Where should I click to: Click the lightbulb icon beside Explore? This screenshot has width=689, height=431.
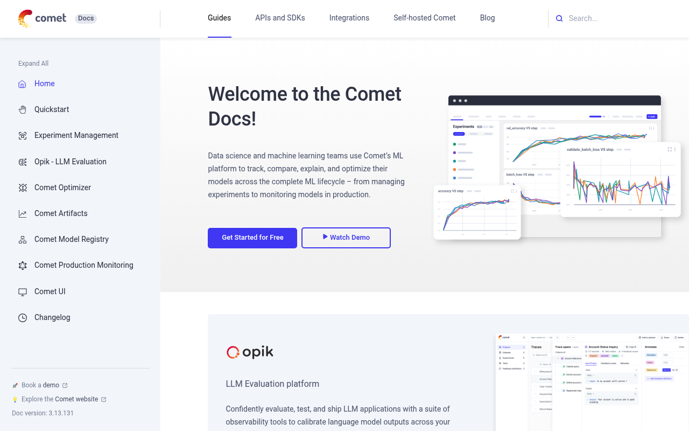pos(15,399)
